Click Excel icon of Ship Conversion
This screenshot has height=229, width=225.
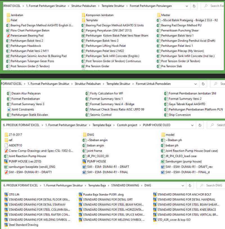click(x=166, y=115)
